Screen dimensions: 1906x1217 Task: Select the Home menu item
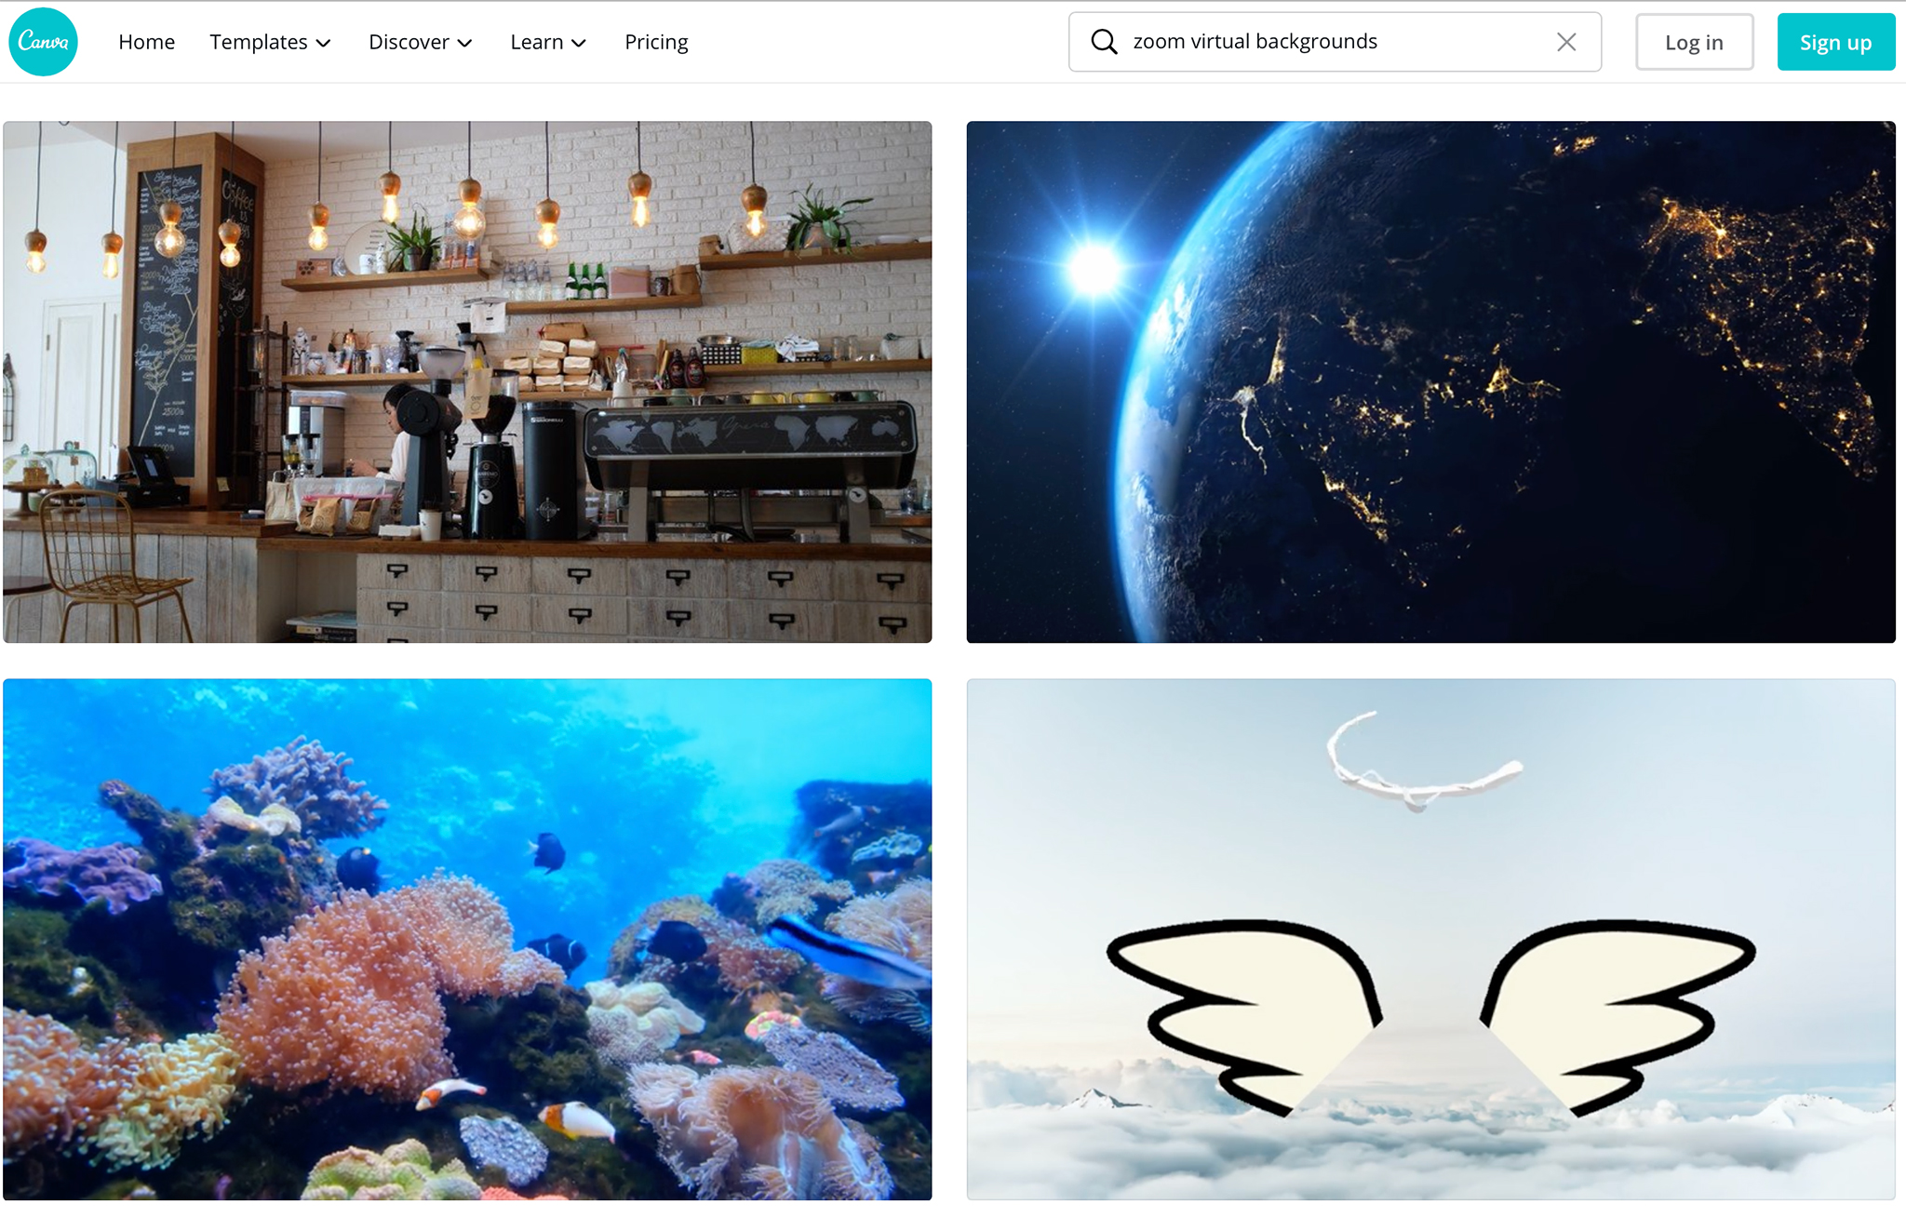point(144,40)
